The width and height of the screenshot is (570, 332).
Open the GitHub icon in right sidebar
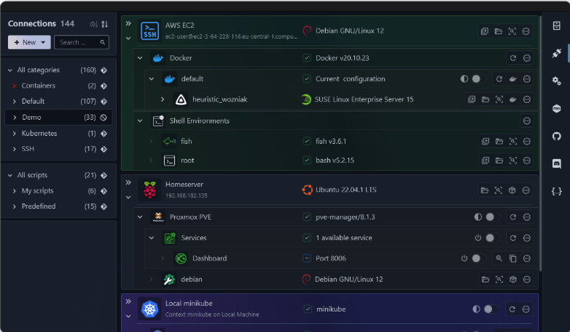(x=557, y=136)
